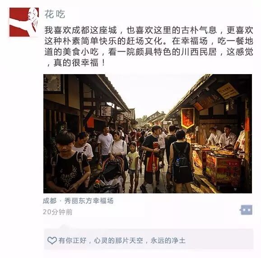This screenshot has height=258, width=261.
Task: View liker 心灵的那片天空's profile
Action: tap(118, 240)
